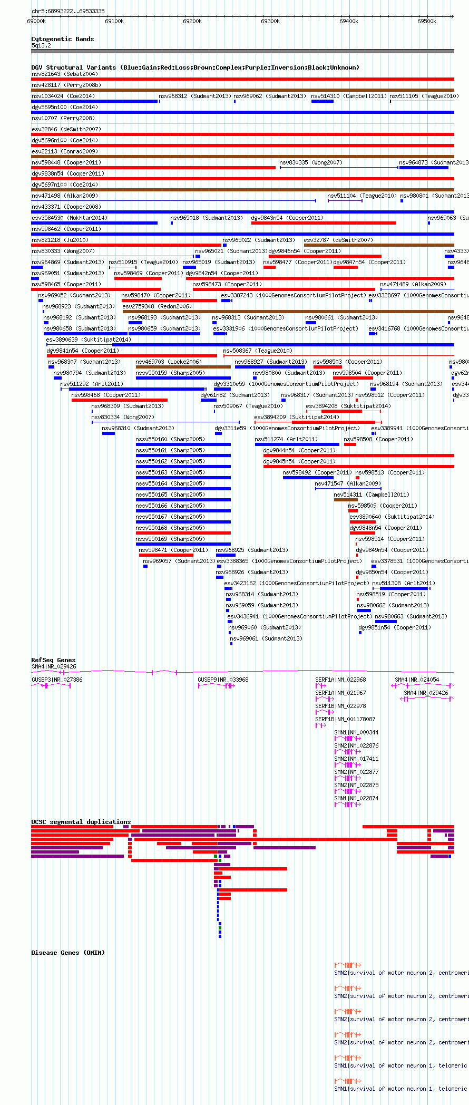Click the chr5:68993222..69533335 coordinate label

coord(68,11)
